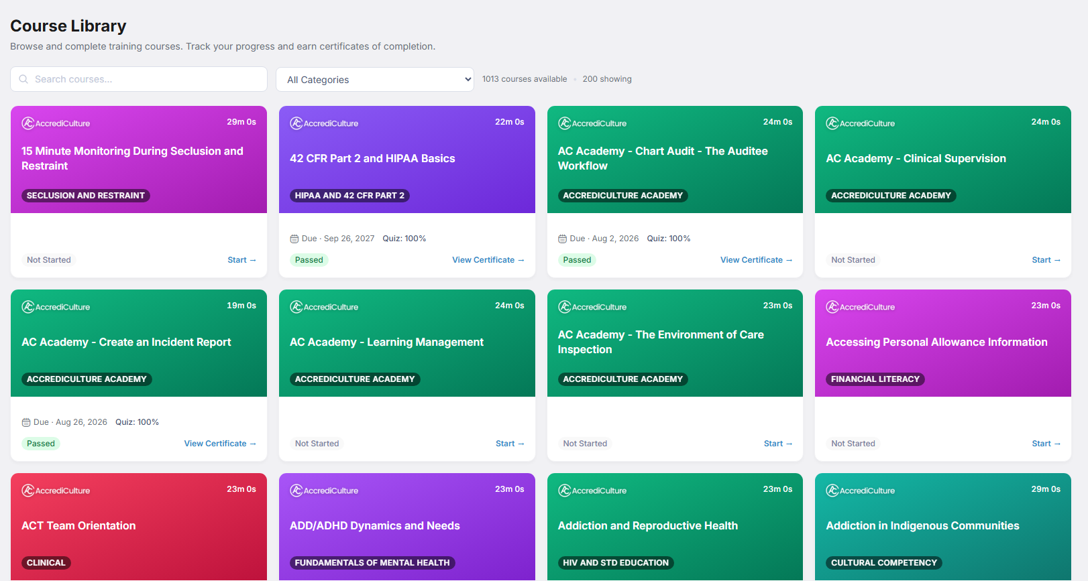Click Passed badge on 42 CFR Part 2 card
This screenshot has height=581, width=1088.
point(309,260)
